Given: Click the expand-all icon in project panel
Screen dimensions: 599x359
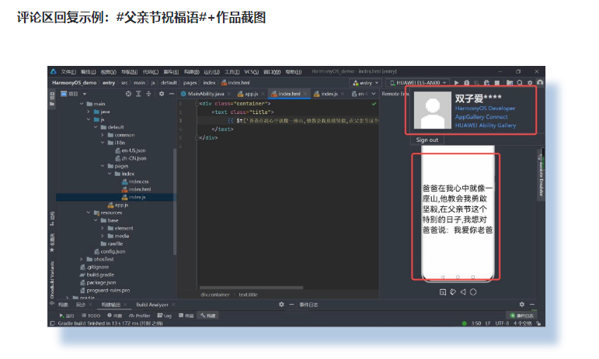Looking at the screenshot, I should tap(138, 94).
